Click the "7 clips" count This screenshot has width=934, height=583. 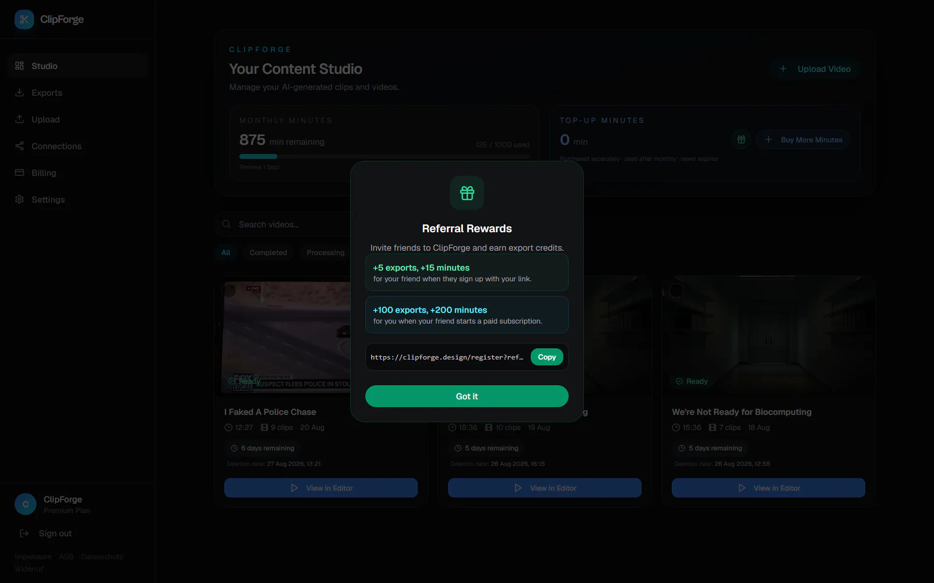pyautogui.click(x=724, y=428)
